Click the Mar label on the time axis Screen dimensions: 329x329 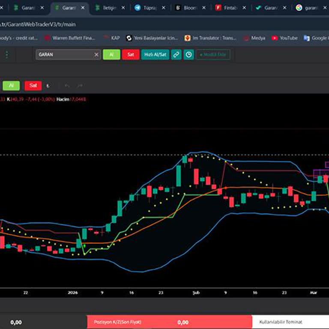pyautogui.click(x=314, y=293)
